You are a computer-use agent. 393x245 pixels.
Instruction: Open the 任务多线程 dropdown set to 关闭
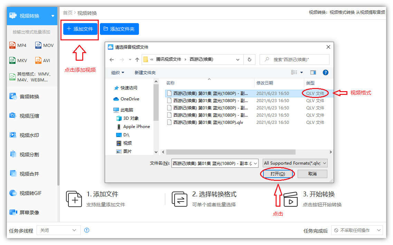click(59, 230)
